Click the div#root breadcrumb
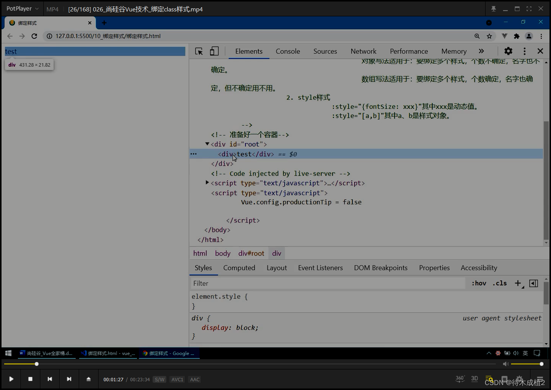Viewport: 551px width, 390px height. coord(251,253)
